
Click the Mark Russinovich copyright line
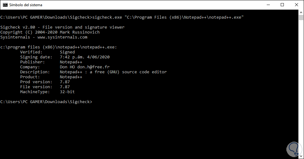click(50, 32)
